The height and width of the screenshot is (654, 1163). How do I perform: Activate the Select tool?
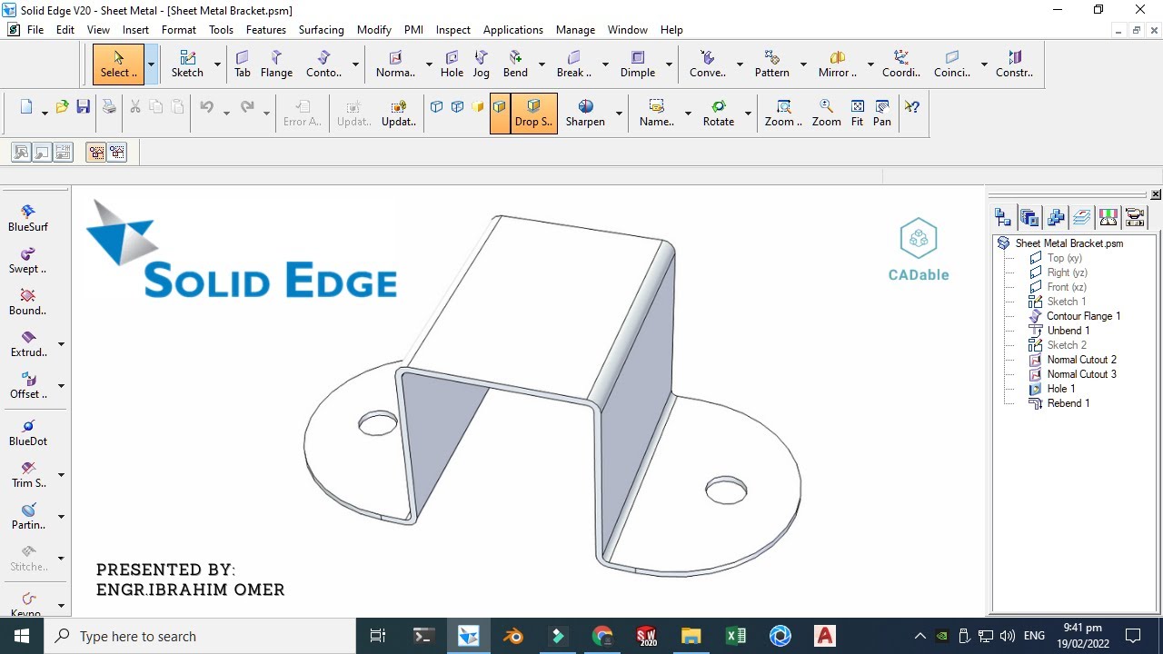(x=118, y=64)
